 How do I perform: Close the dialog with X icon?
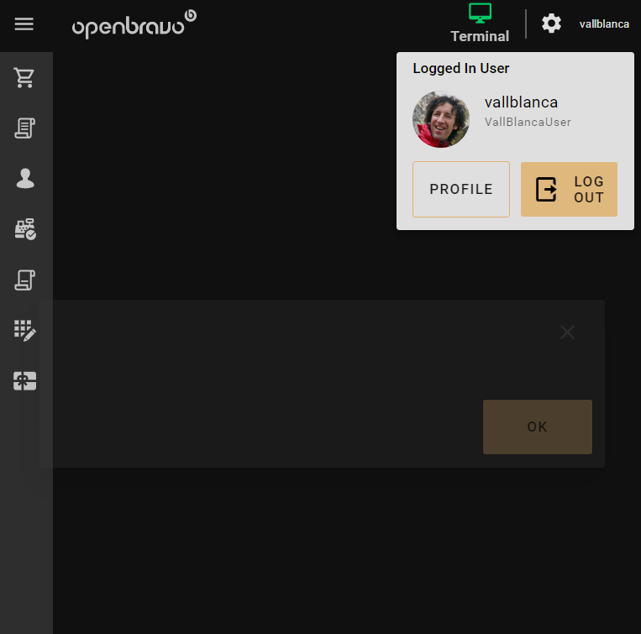567,332
